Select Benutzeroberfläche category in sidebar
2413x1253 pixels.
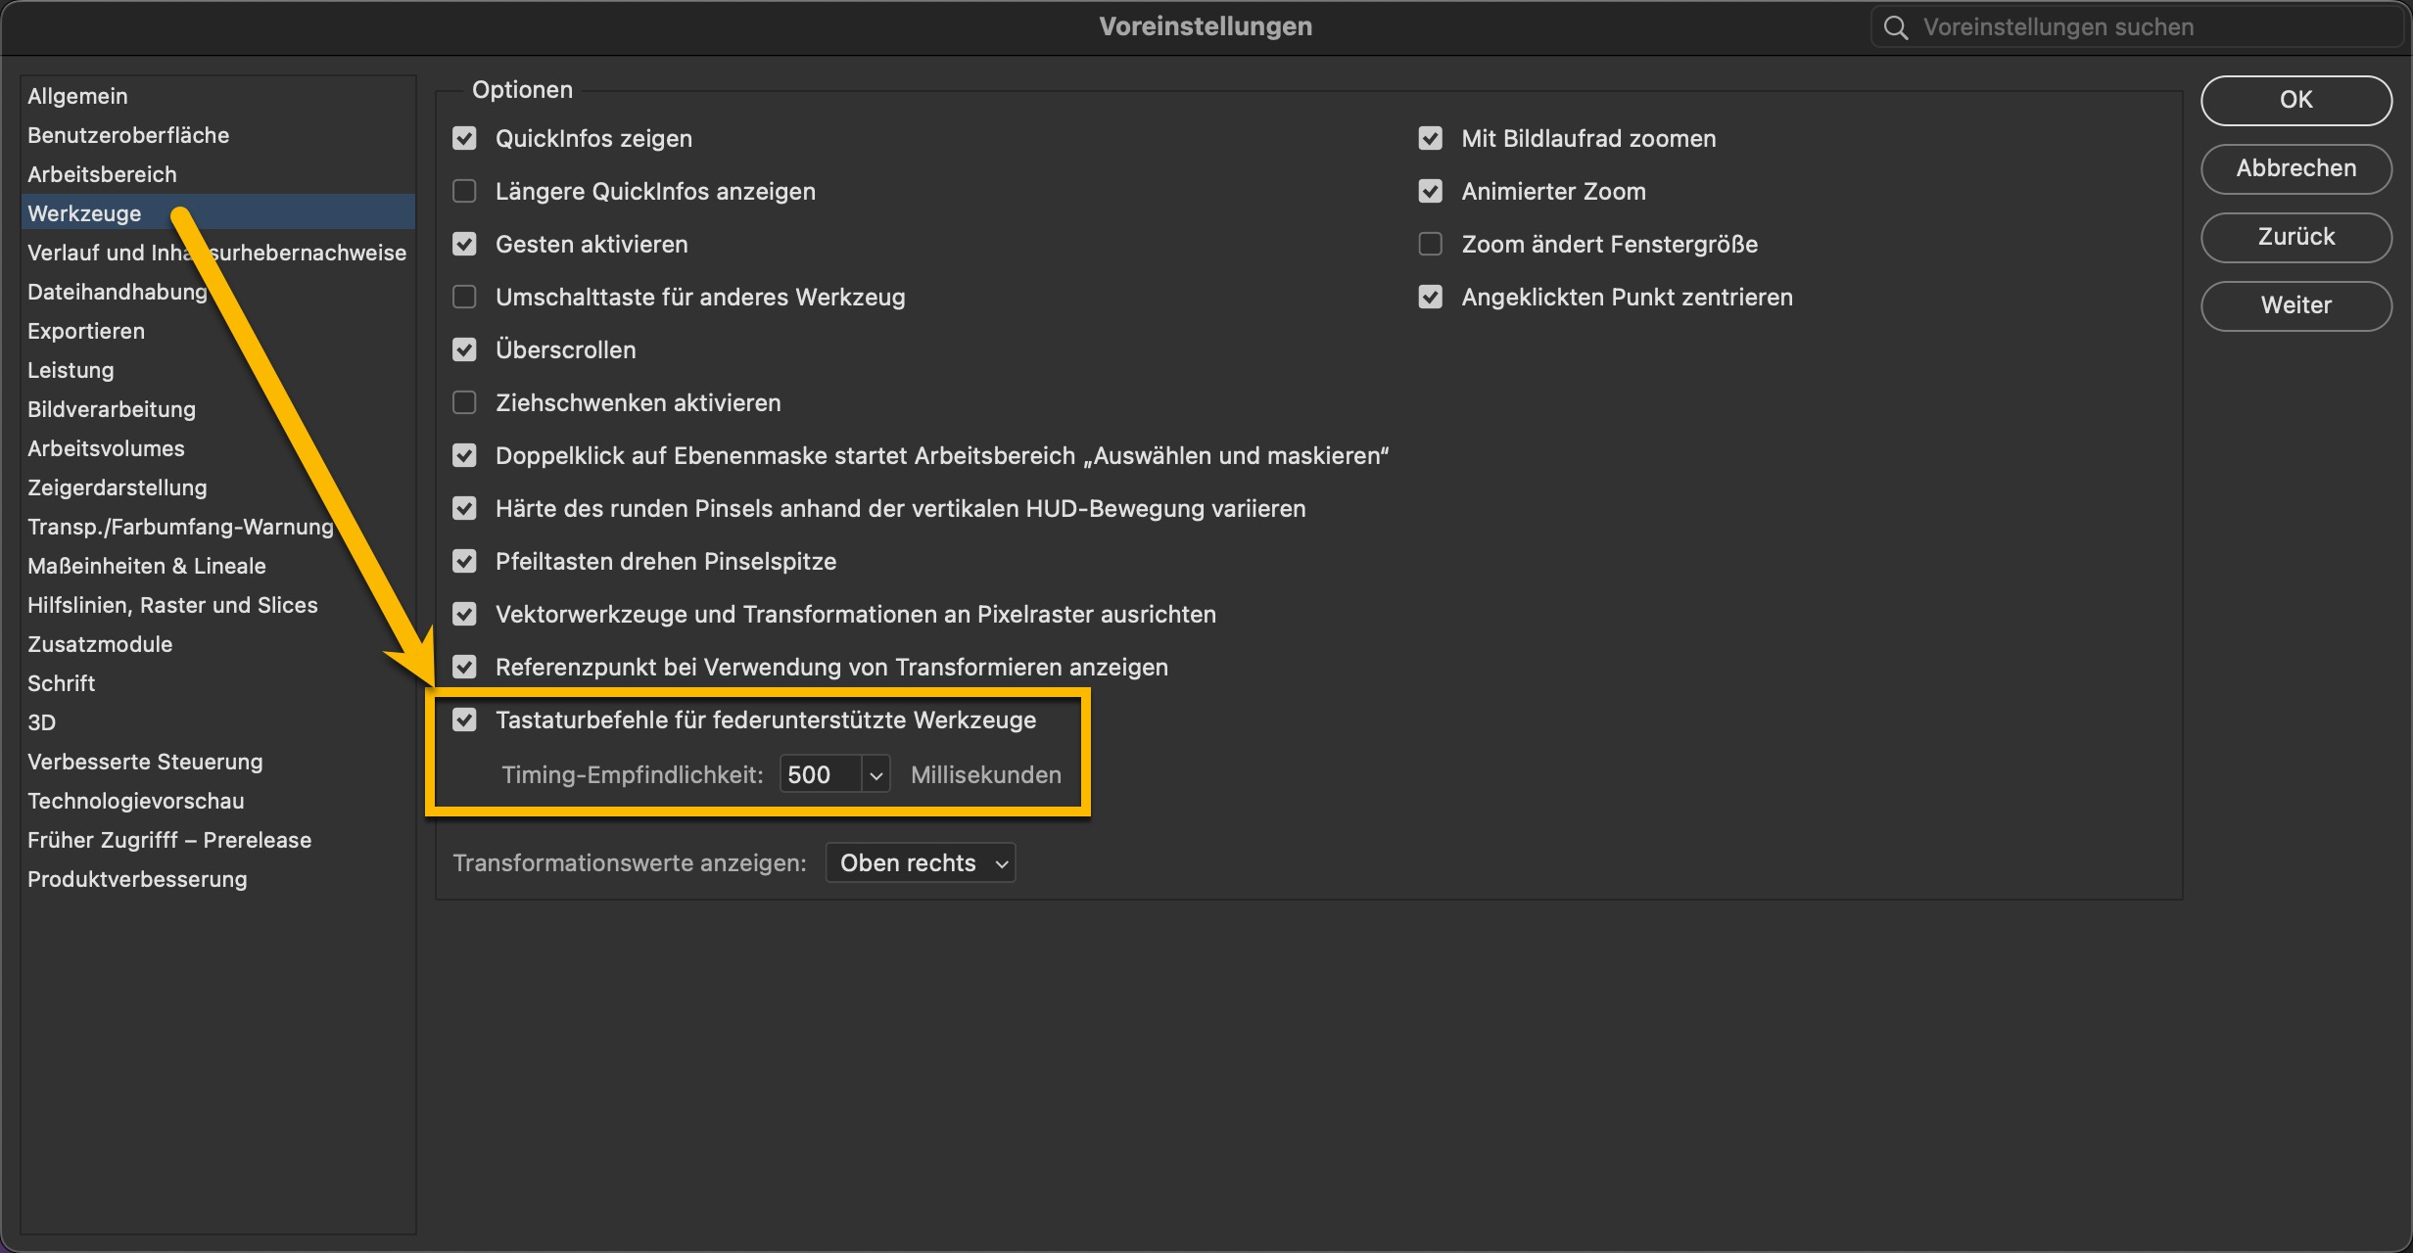pos(128,135)
